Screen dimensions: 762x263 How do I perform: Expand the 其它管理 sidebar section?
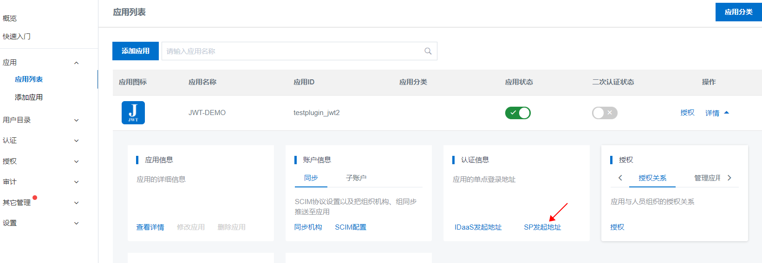(77, 203)
